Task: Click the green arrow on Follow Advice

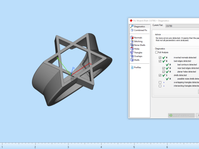Action: pos(171,115)
